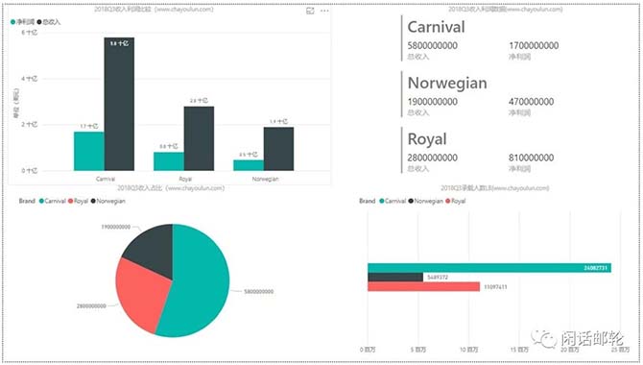Click the Carnival x-axis label in column chart
The image size is (643, 365).
coord(106,179)
